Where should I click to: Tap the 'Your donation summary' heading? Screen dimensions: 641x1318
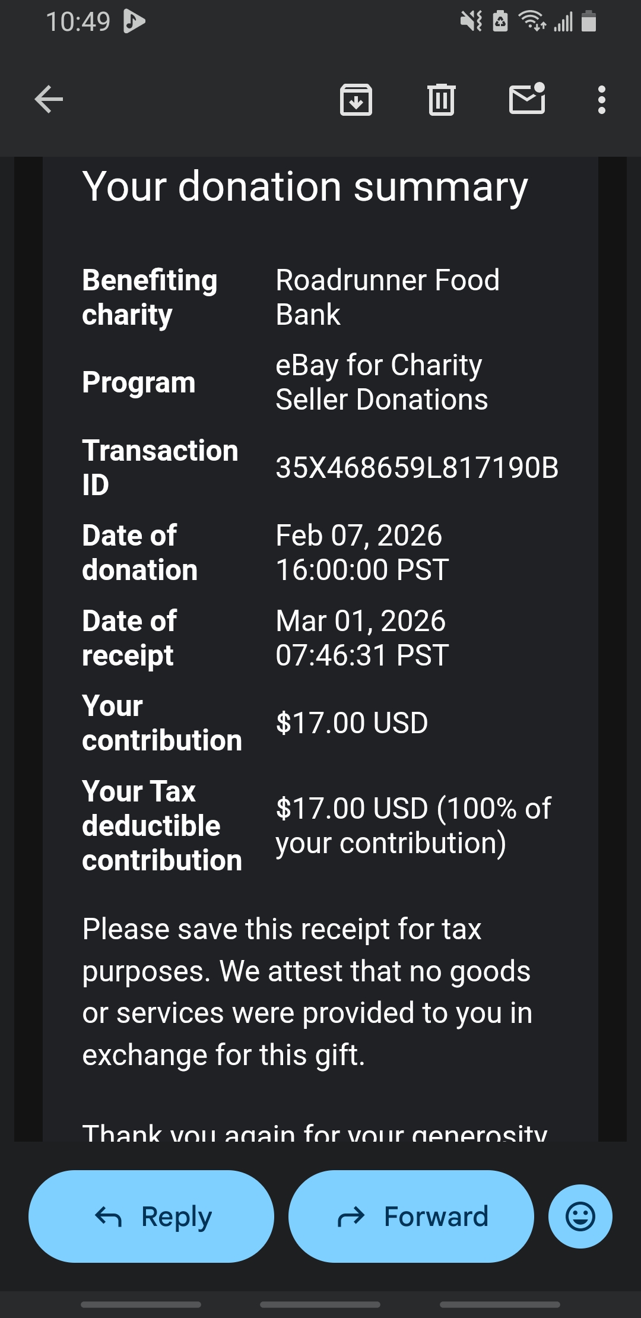tap(305, 186)
